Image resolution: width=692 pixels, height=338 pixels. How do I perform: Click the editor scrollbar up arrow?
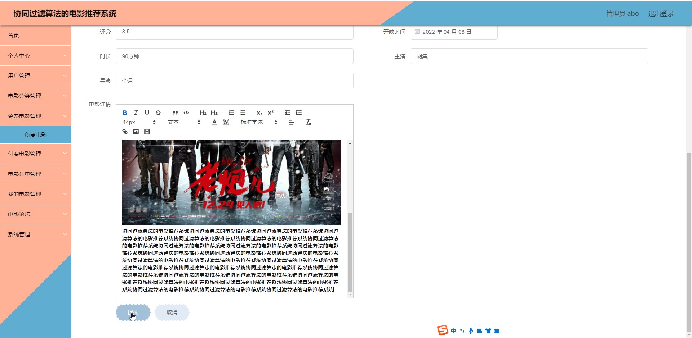pos(350,143)
